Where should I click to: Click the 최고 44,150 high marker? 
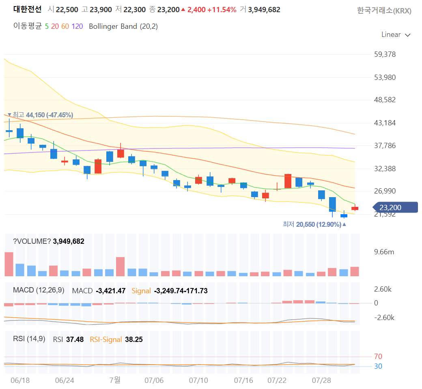point(40,115)
